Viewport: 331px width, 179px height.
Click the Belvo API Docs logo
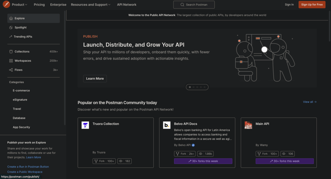pyautogui.click(x=167, y=125)
